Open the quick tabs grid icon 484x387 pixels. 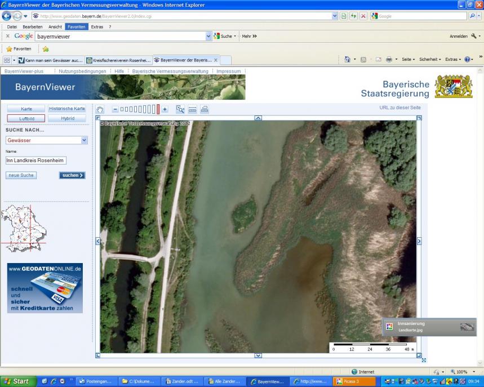[7, 60]
